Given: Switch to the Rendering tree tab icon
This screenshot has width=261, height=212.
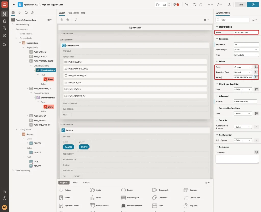Looking at the screenshot, I should click(x=13, y=13).
